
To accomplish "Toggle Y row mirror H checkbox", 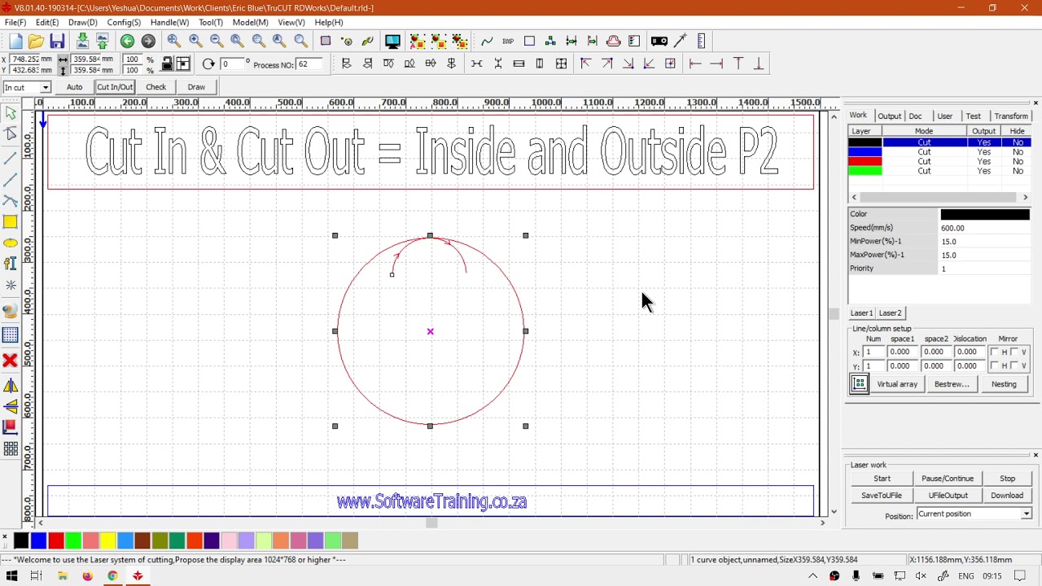I will (995, 366).
